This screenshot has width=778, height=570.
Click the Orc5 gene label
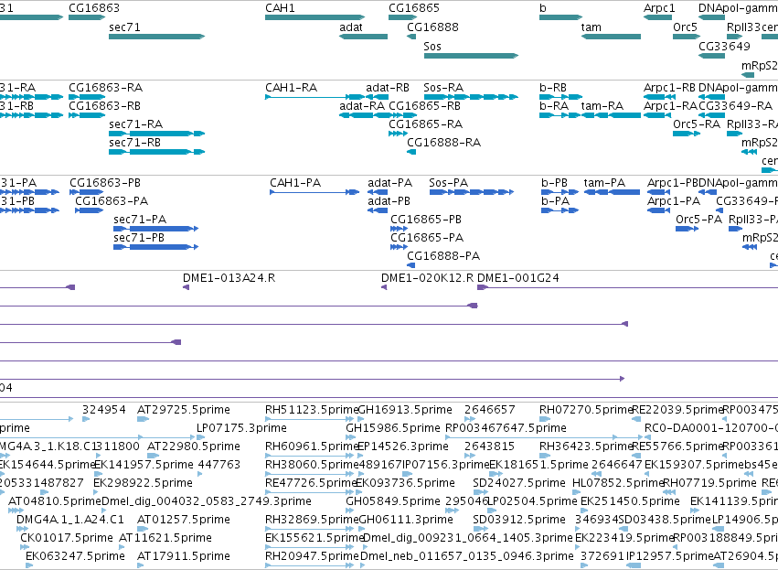685,27
